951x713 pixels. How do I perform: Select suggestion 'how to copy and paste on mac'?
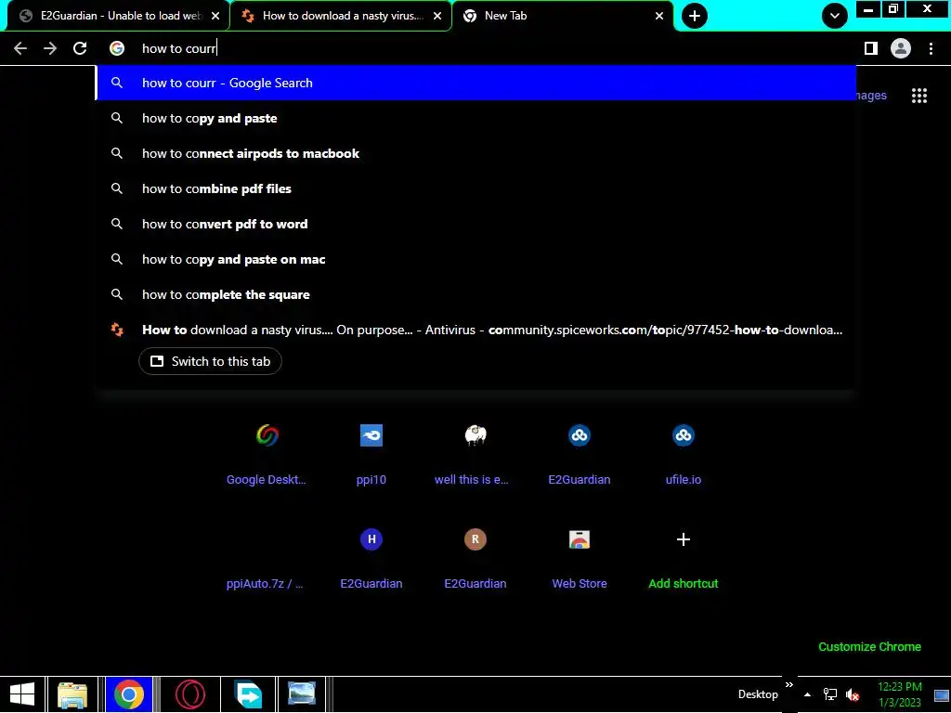(x=475, y=259)
